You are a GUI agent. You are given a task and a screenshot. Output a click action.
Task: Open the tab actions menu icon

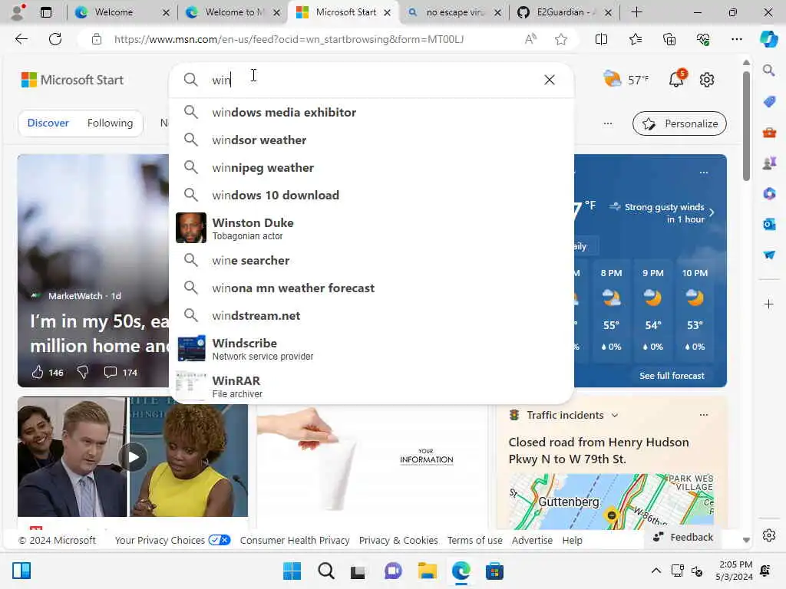(x=45, y=12)
